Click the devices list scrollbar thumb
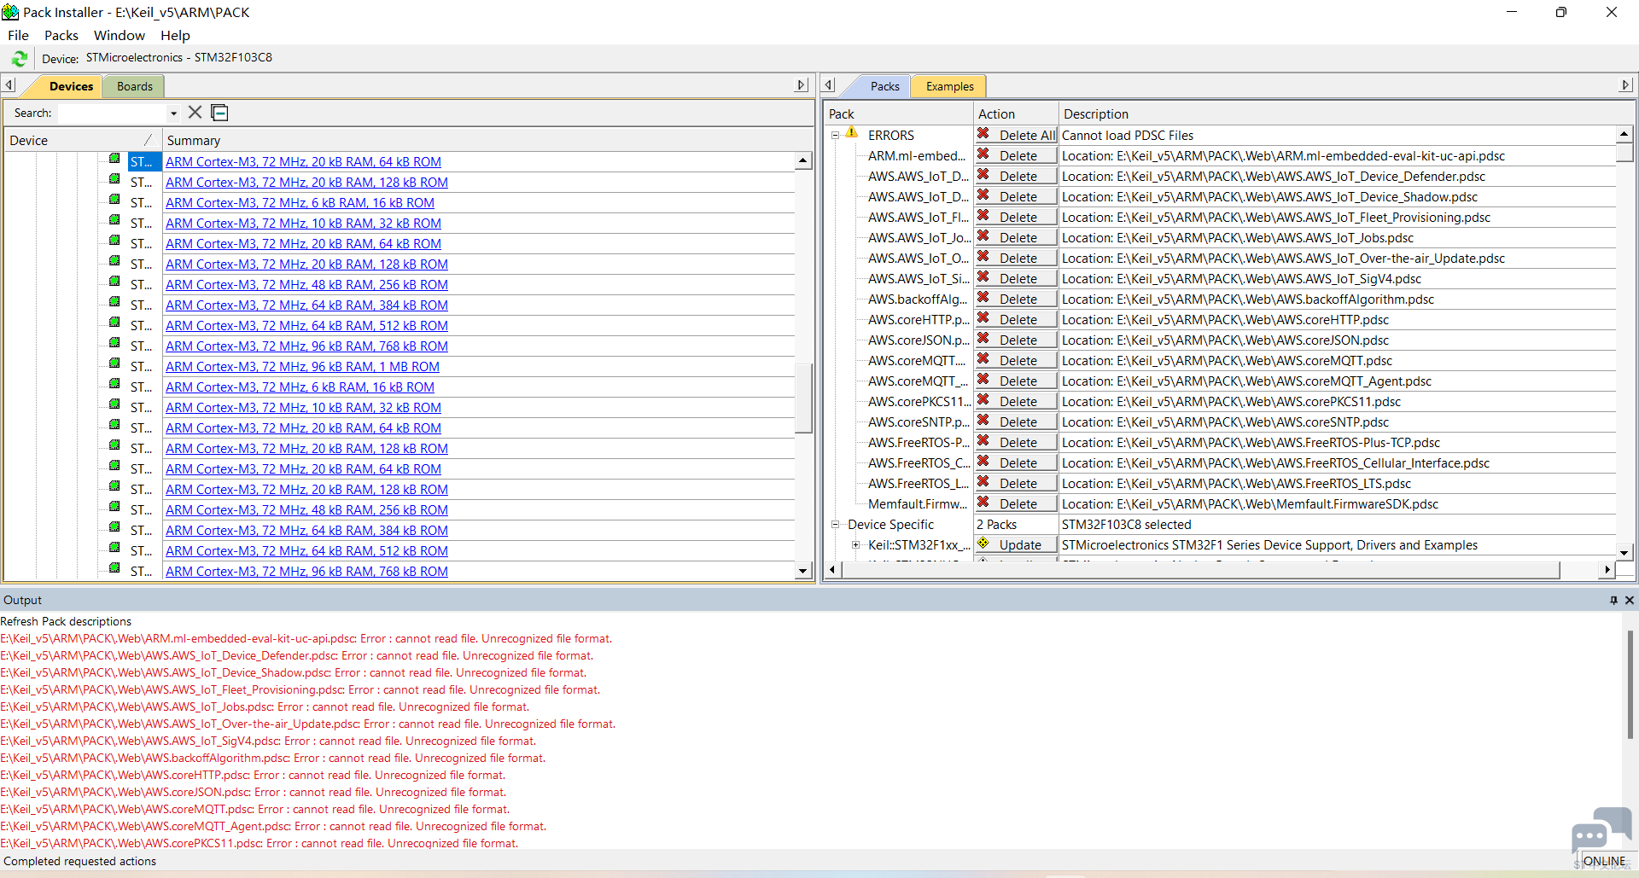 pyautogui.click(x=802, y=398)
